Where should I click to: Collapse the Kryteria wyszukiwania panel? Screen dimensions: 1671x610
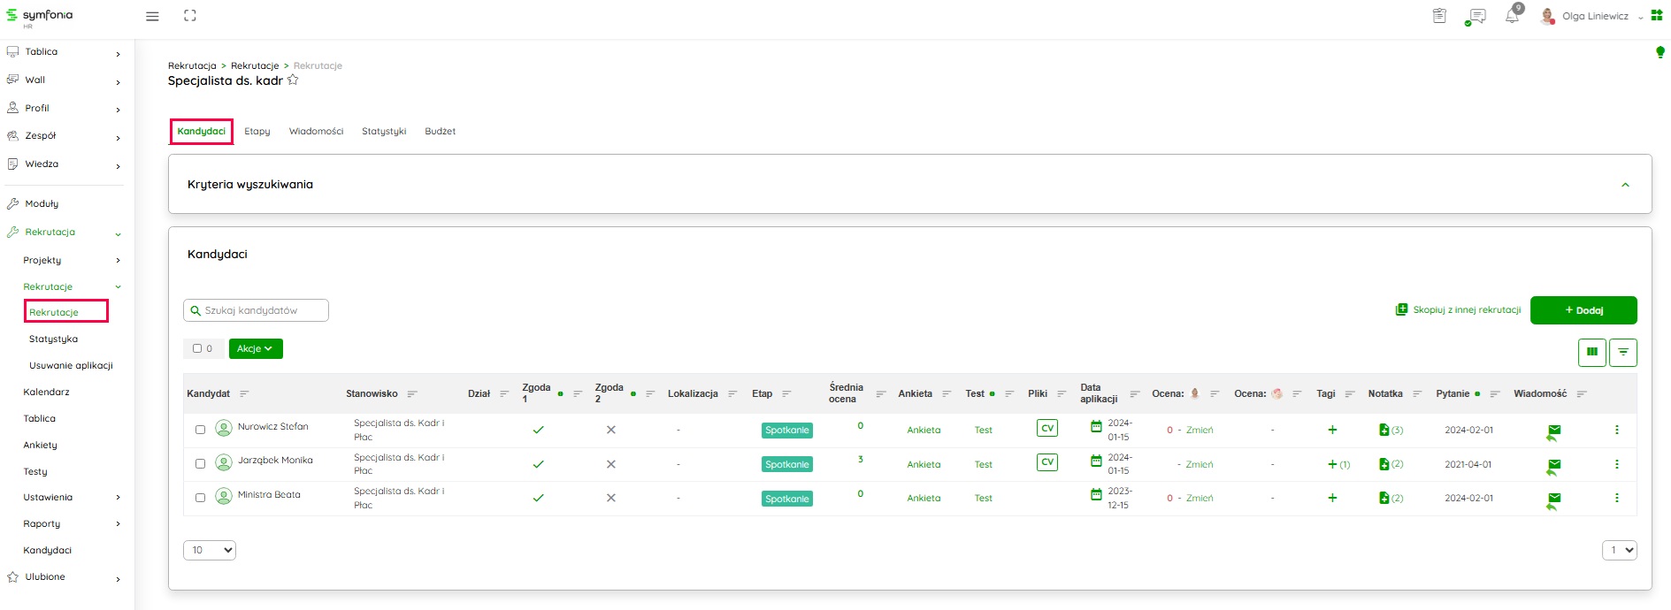pos(1625,185)
